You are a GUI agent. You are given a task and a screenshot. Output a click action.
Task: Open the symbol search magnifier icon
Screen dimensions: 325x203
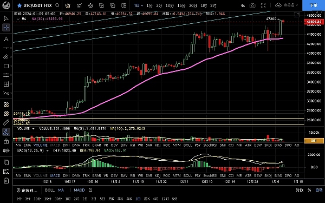pos(57,5)
